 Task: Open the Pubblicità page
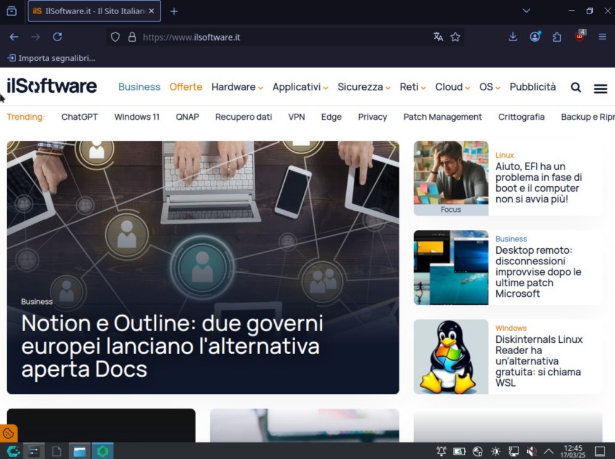pyautogui.click(x=533, y=87)
